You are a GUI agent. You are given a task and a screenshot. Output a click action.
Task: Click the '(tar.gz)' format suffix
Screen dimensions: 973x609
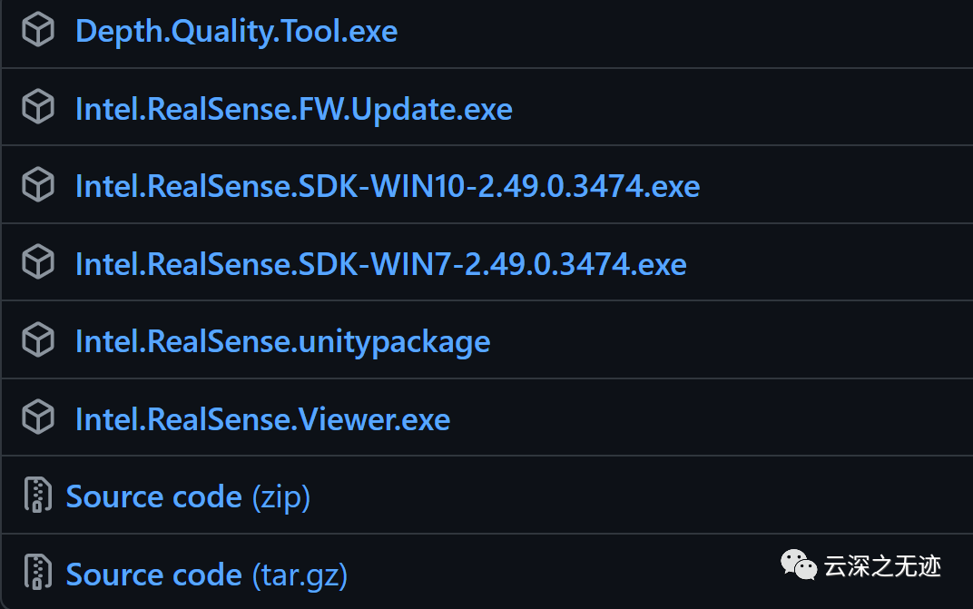(299, 575)
